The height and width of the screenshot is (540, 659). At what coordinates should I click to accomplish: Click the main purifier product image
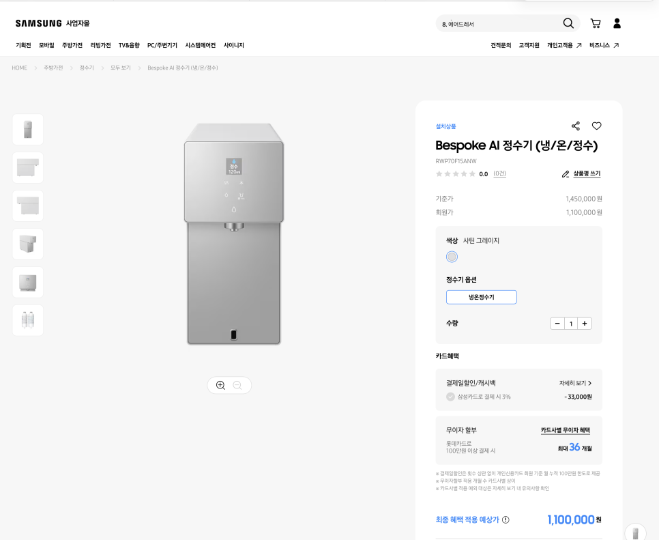coord(234,234)
